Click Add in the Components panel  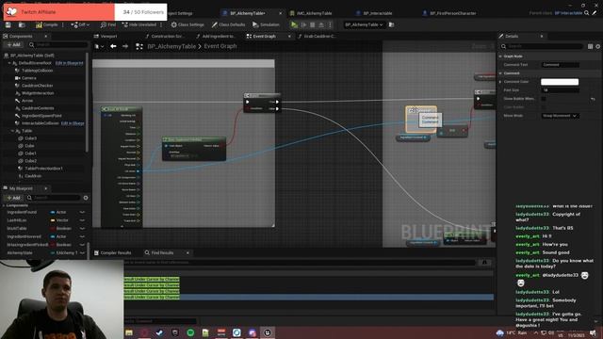(13, 45)
